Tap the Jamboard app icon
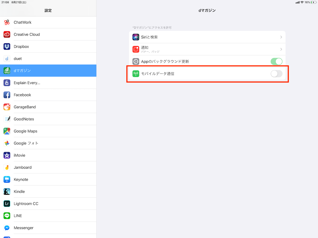This screenshot has height=238, width=318. click(x=7, y=167)
